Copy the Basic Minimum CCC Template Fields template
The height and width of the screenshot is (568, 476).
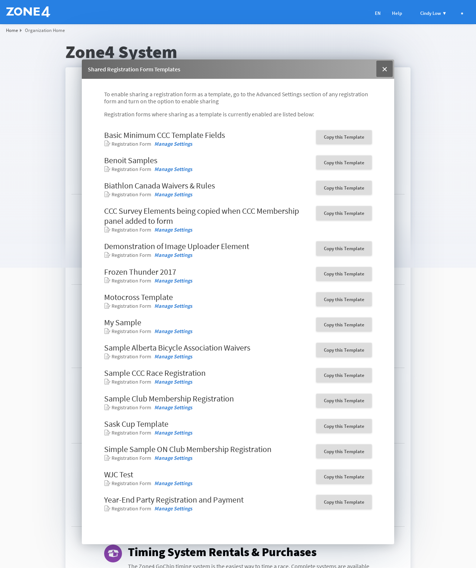344,137
